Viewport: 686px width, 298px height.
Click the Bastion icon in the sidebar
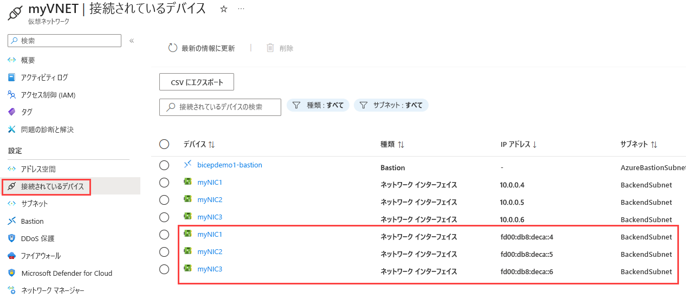point(12,221)
